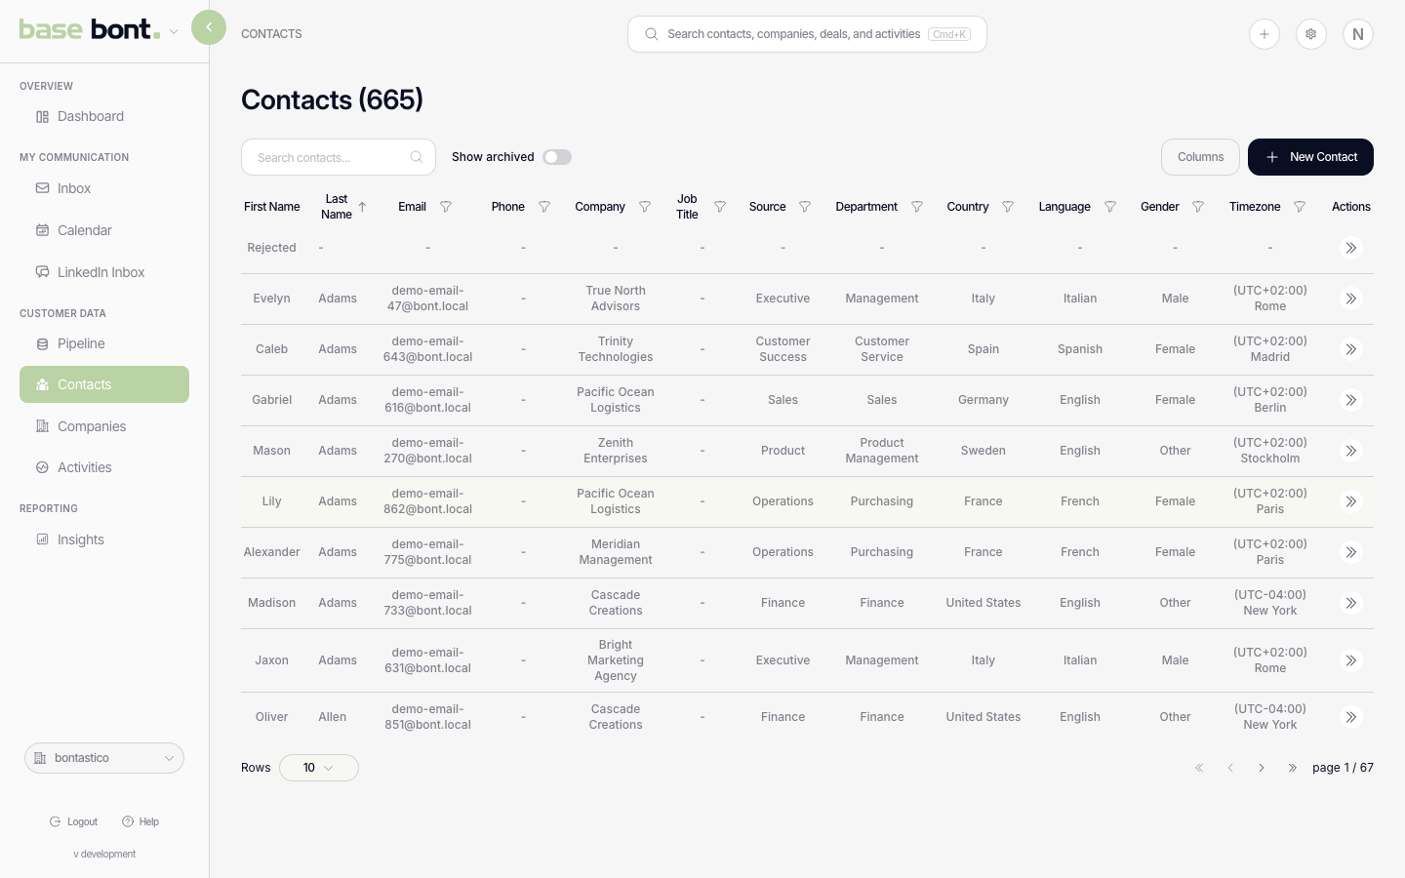
Task: Filter the Email column
Action: [446, 207]
